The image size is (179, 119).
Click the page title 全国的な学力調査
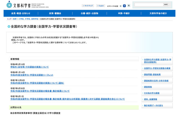(x=44, y=26)
